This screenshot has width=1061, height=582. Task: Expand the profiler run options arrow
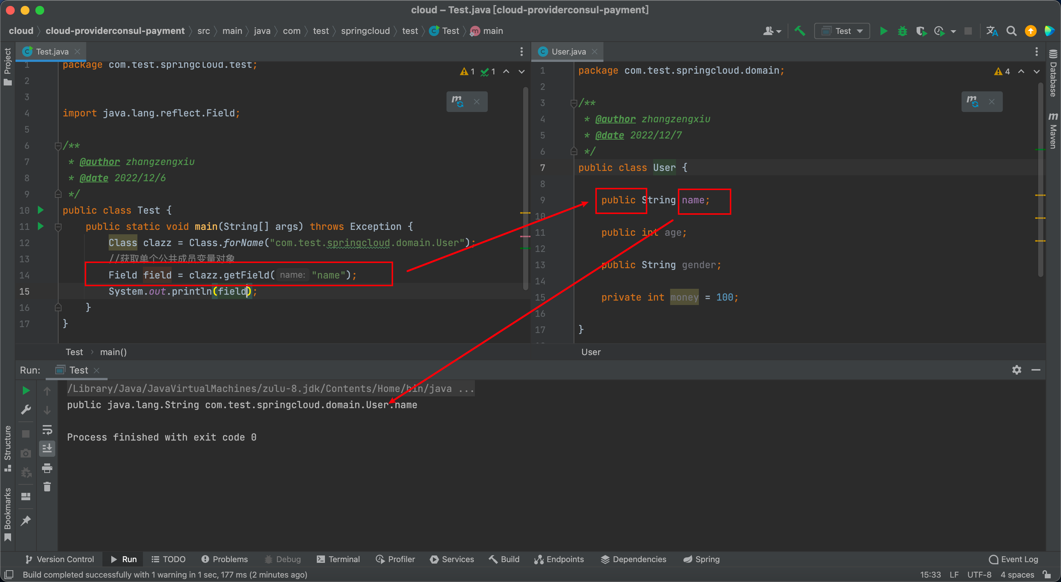pos(953,31)
